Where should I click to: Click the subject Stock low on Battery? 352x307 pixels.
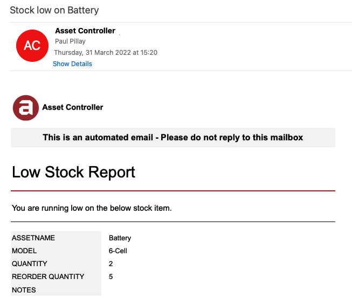(54, 10)
